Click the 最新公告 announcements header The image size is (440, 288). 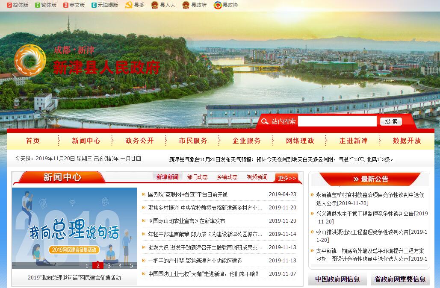click(x=371, y=179)
